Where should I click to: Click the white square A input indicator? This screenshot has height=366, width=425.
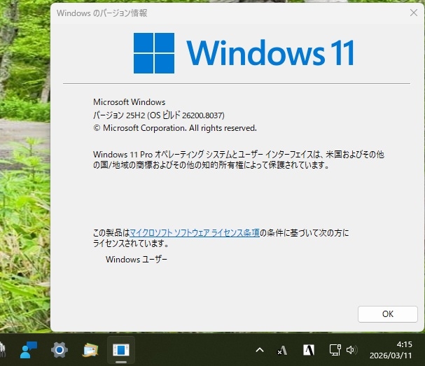point(309,350)
